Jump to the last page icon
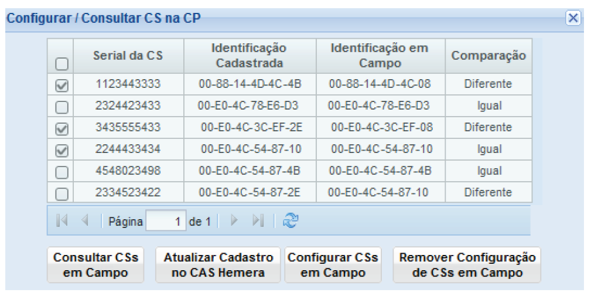 tap(257, 222)
